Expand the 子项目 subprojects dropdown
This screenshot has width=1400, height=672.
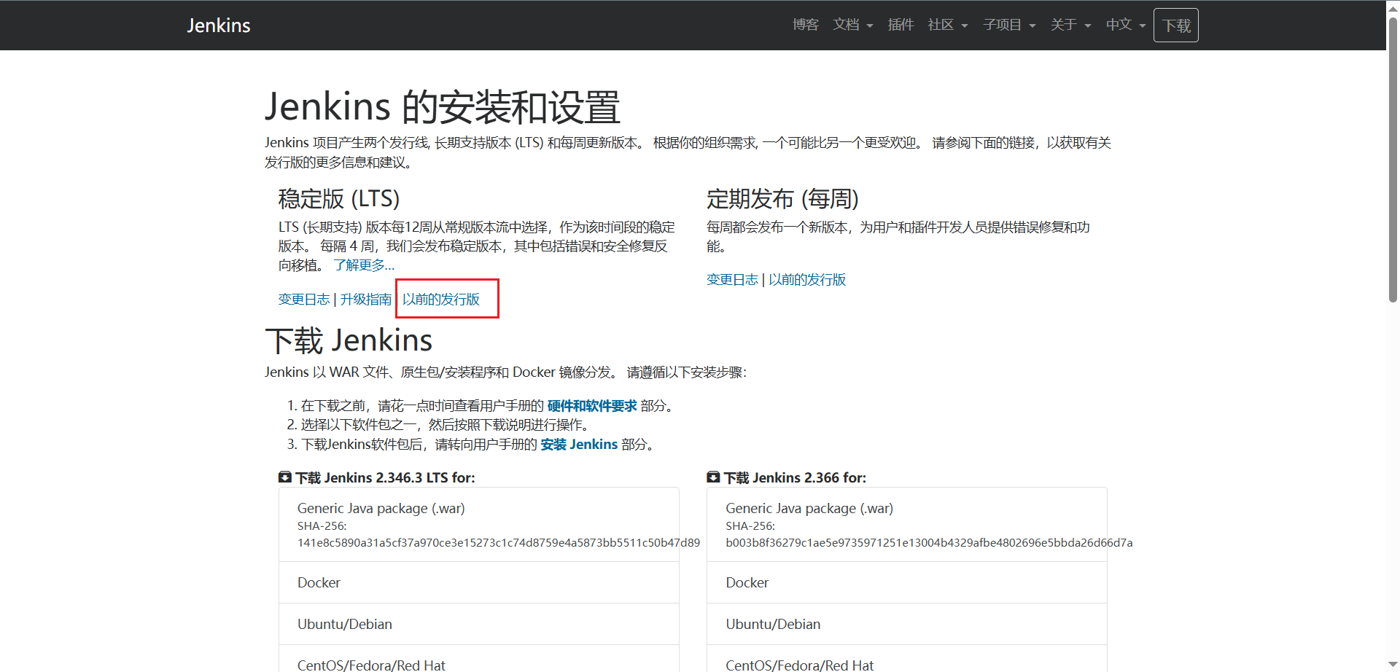coord(1009,25)
